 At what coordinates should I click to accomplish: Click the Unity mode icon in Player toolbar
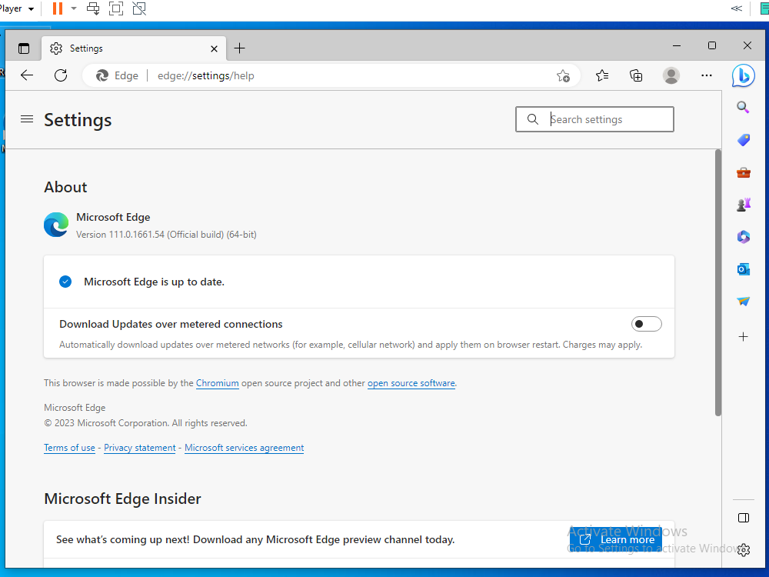(x=139, y=8)
